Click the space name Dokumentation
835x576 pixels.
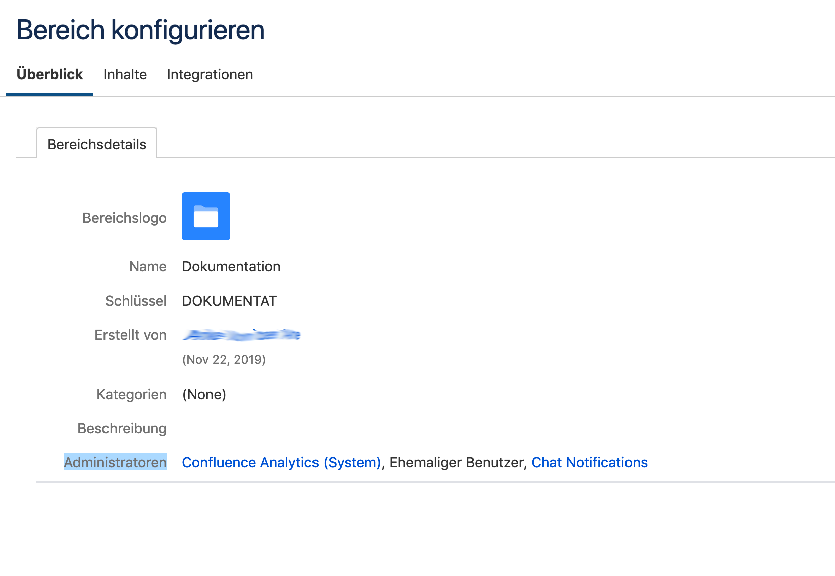231,266
